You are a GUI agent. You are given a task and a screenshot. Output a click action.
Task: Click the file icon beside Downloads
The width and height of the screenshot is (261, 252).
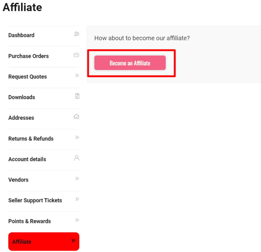tap(77, 96)
